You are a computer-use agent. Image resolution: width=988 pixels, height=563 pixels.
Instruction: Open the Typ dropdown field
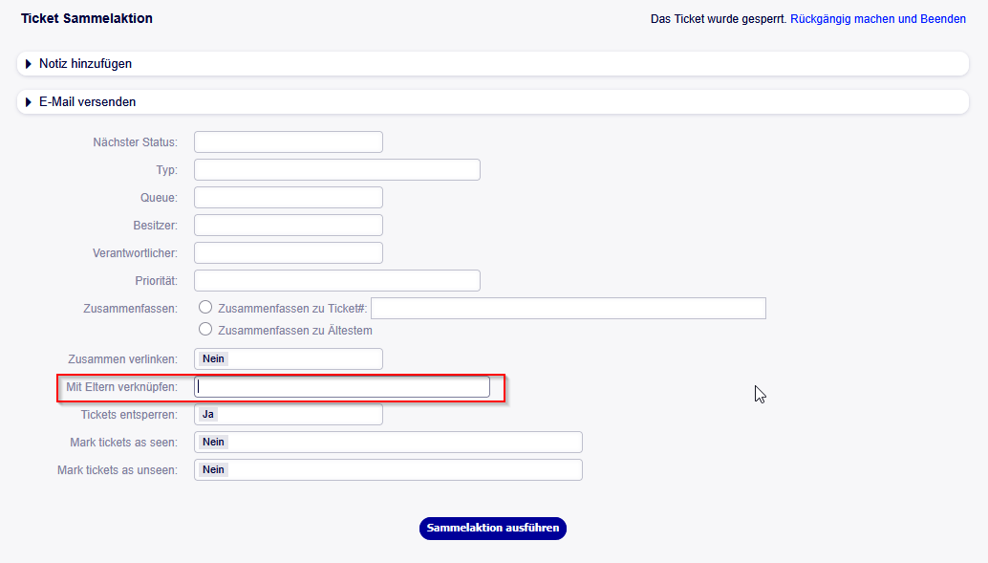pyautogui.click(x=336, y=170)
